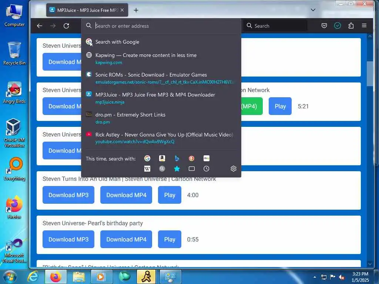379x284 pixels.
Task: Search this time with Amazon
Action: [162, 158]
